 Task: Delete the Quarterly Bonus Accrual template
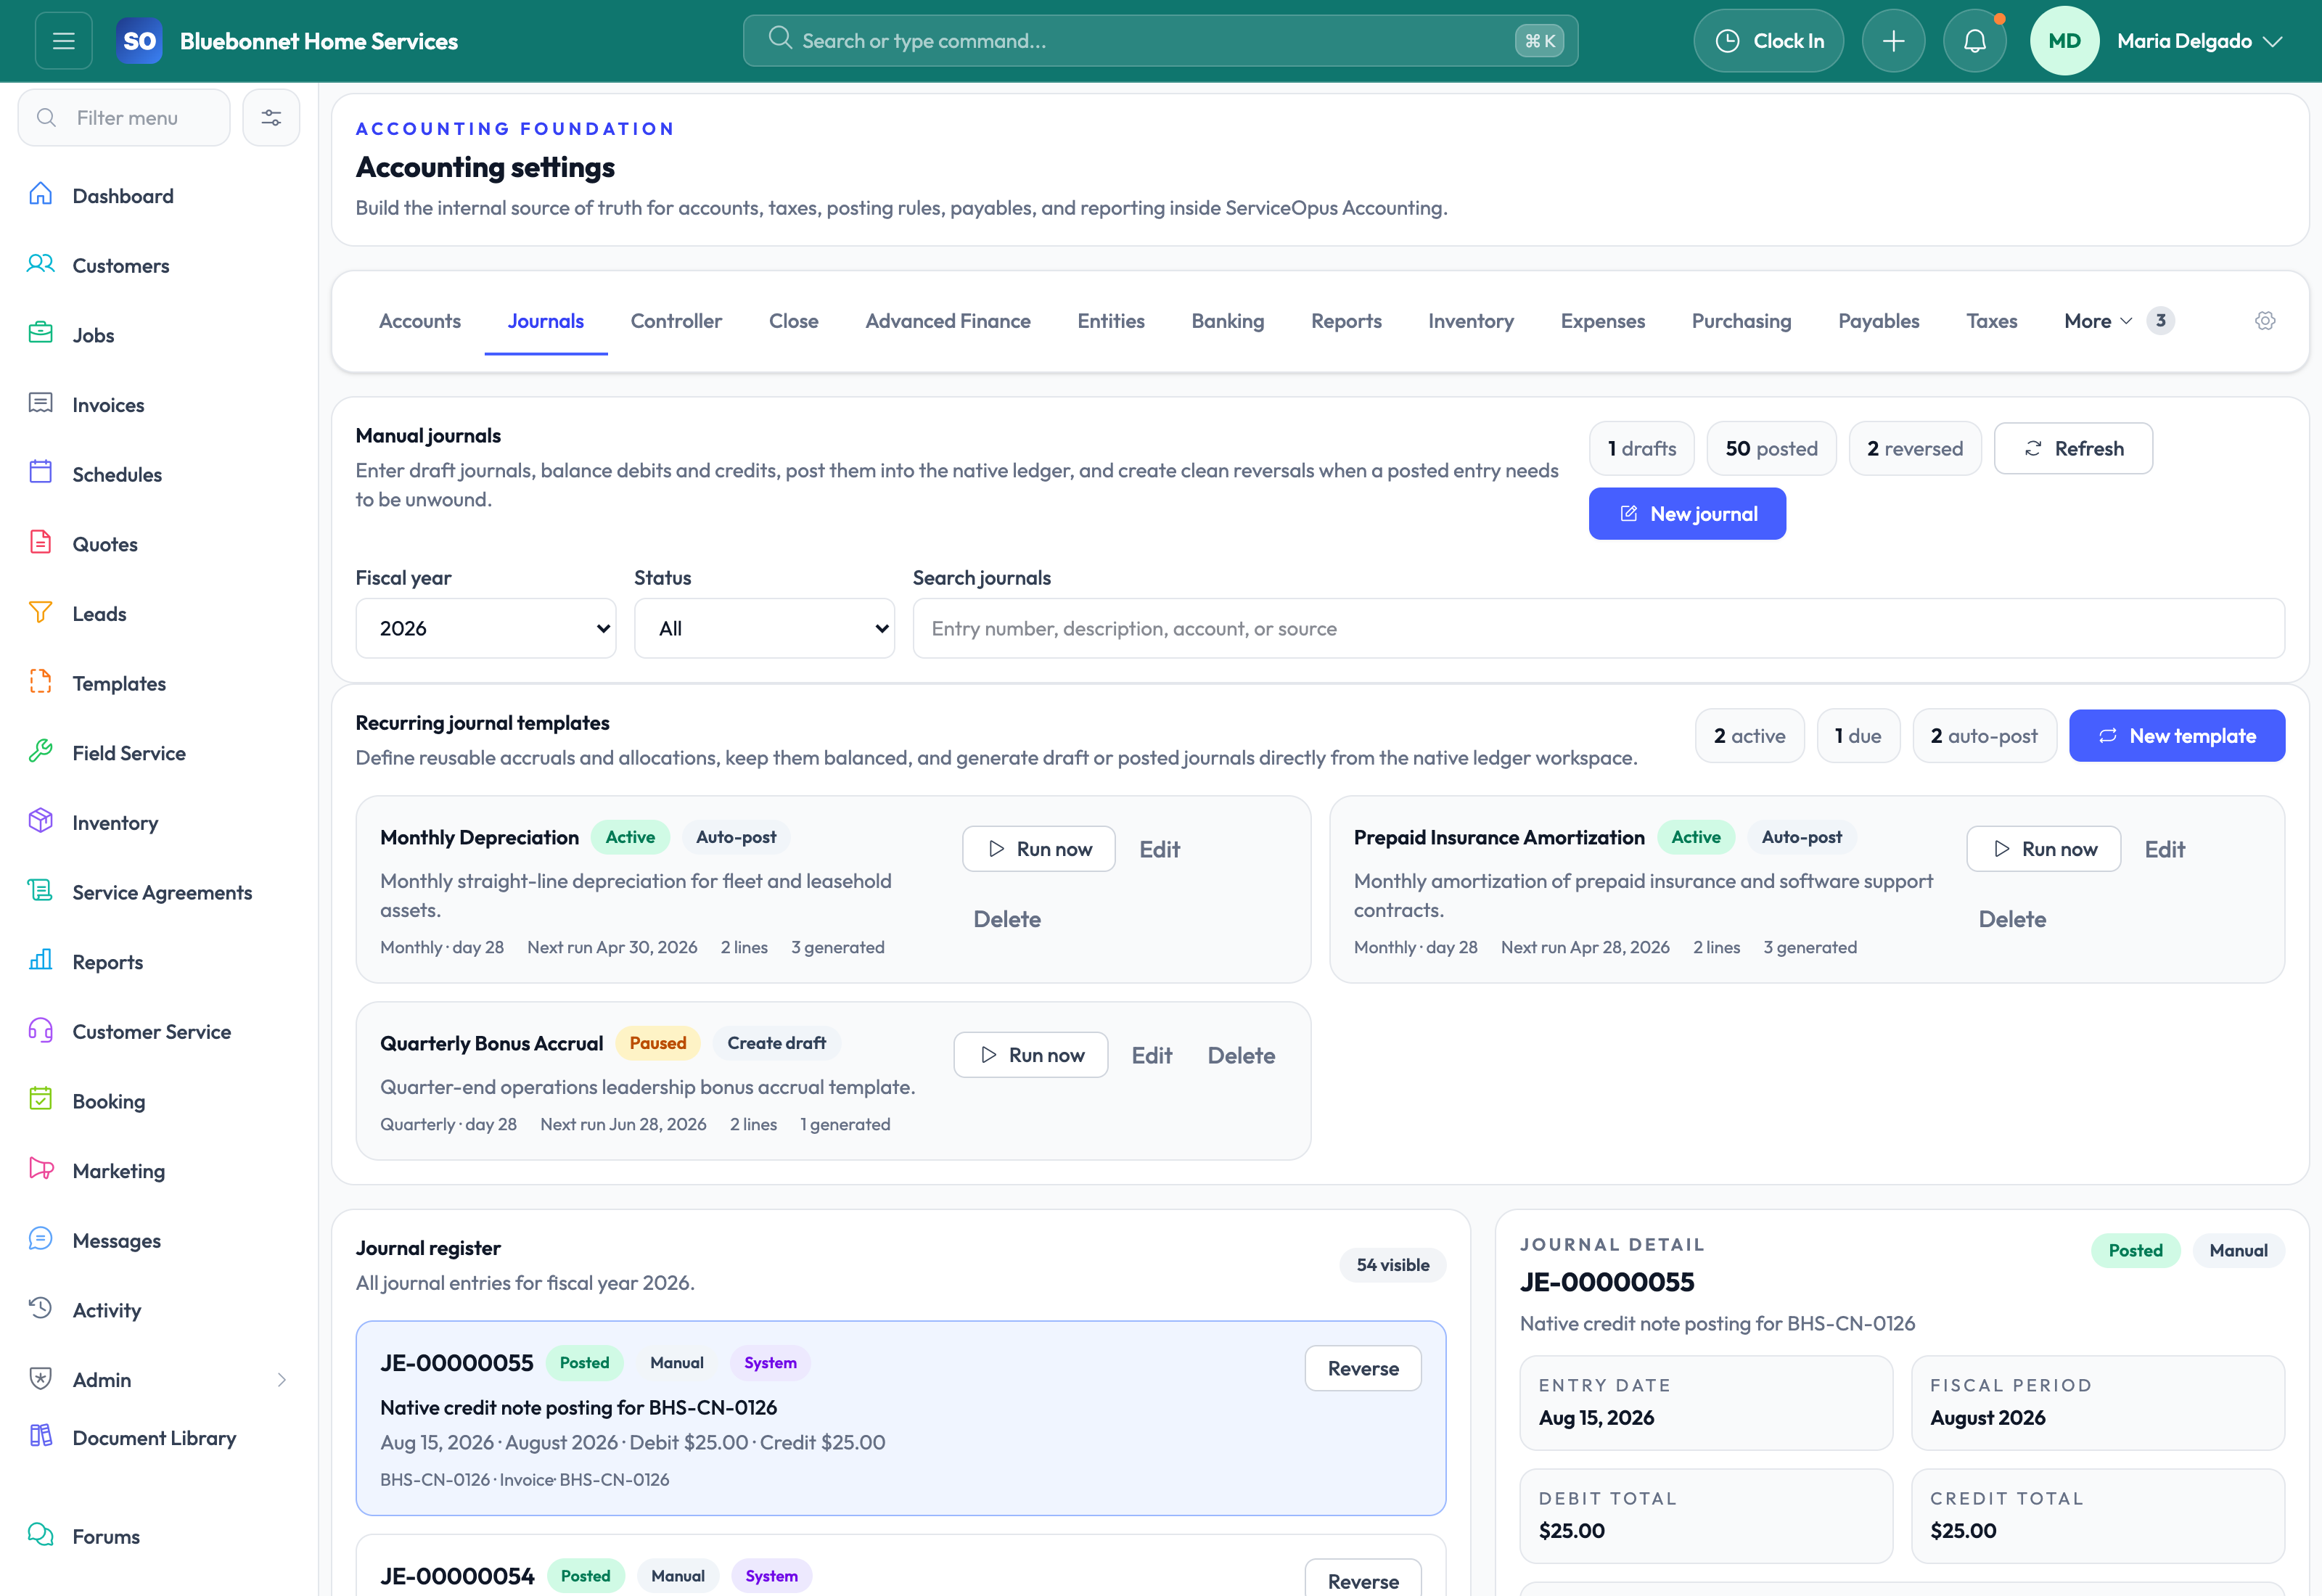pyautogui.click(x=1241, y=1055)
